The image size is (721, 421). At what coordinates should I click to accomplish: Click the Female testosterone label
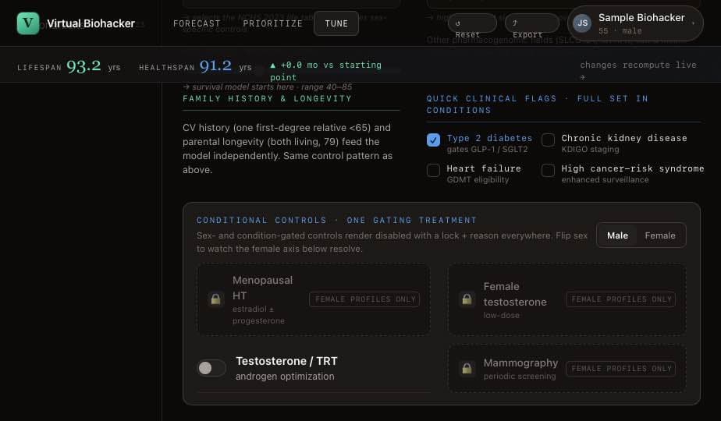pyautogui.click(x=515, y=294)
